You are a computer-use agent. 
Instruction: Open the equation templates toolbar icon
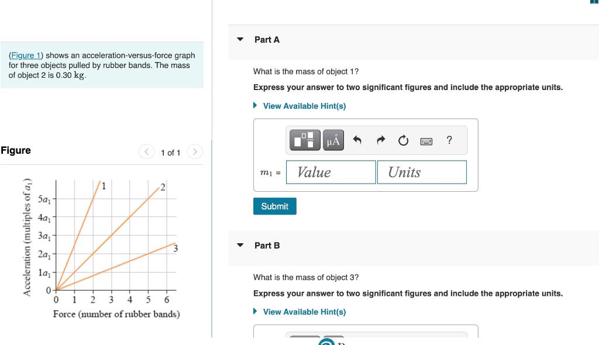[304, 140]
